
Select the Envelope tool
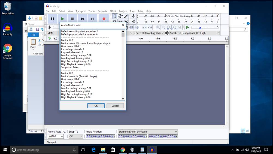pyautogui.click(x=120, y=16)
